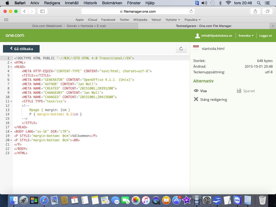Open Photos from the Dock
This screenshot has height=207, width=276.
pos(136,200)
